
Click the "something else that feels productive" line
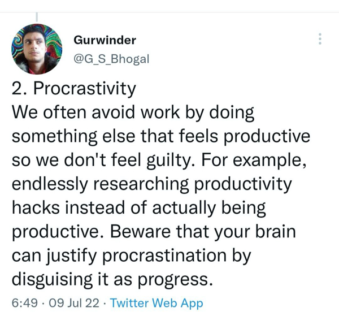point(161,136)
